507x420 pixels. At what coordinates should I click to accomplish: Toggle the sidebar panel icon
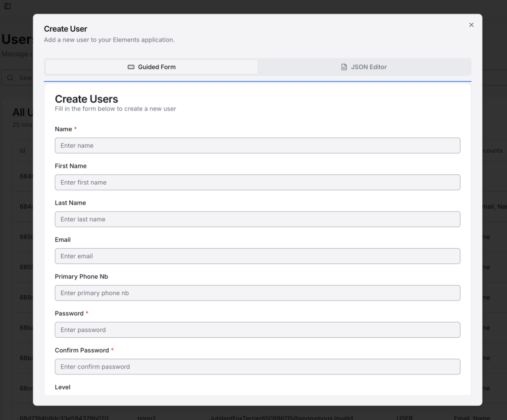7,6
